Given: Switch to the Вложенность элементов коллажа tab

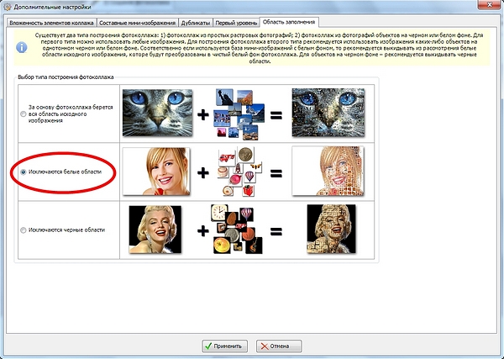Looking at the screenshot, I should tap(51, 23).
